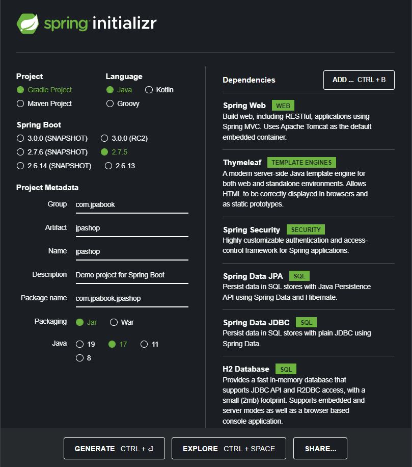Select Spring Boot 2.6.14 (SNAPSHOT)
Image resolution: width=412 pixels, height=467 pixels.
click(x=20, y=166)
